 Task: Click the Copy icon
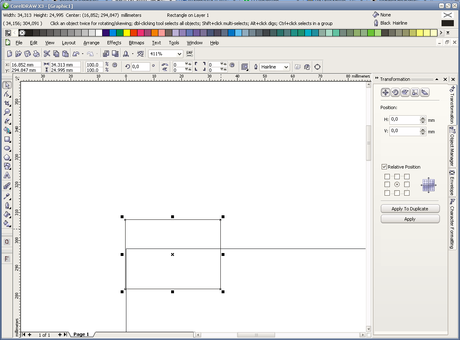click(56, 54)
